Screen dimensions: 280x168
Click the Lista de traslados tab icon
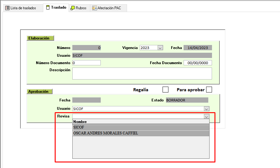7,8
